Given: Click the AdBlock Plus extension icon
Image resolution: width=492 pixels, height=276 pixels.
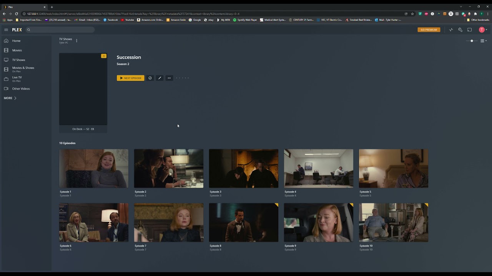Looking at the screenshot, I should point(426,14).
